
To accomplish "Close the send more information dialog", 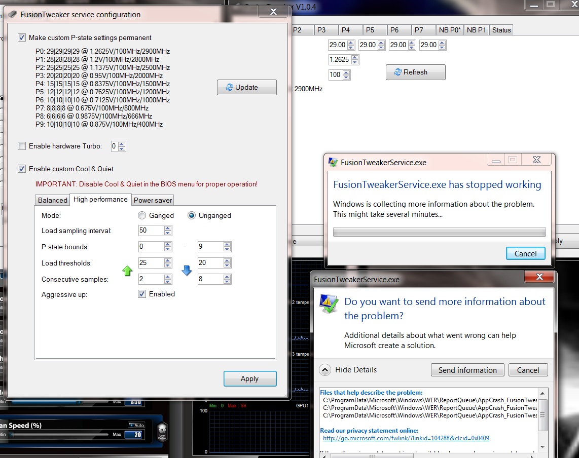I will 539,277.
